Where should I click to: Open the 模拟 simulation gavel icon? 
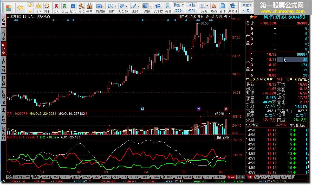tap(81, 8)
